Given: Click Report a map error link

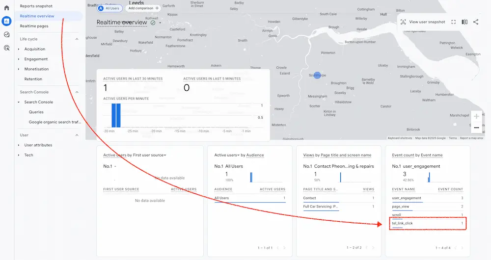Looking at the screenshot, I should coord(471,138).
